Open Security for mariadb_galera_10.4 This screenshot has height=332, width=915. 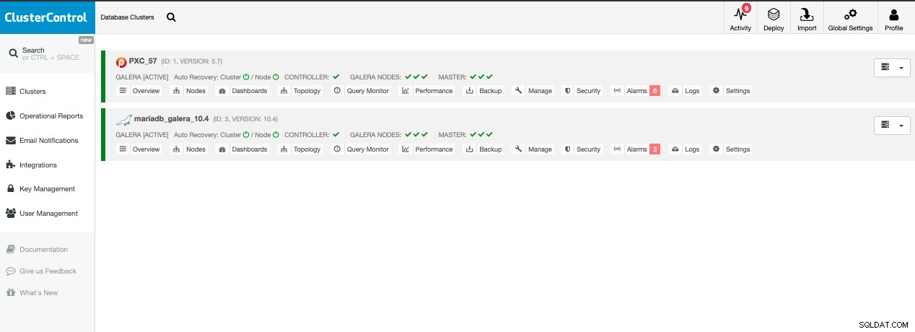coord(582,149)
